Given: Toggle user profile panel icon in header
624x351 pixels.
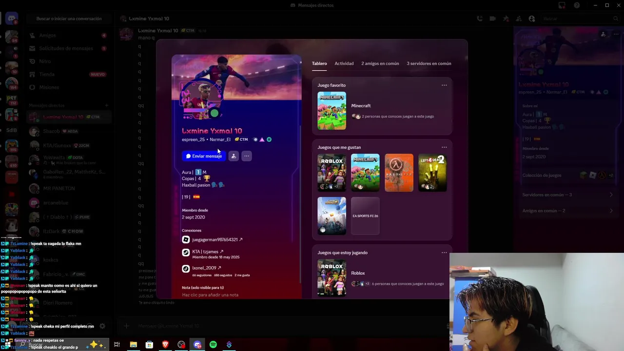Looking at the screenshot, I should pyautogui.click(x=532, y=19).
